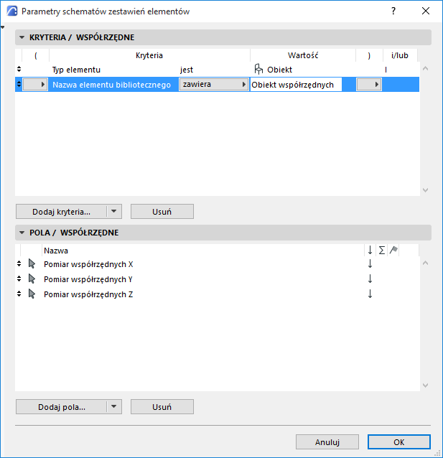This screenshot has height=458, width=443.
Task: Click the Anuluj button
Action: [x=327, y=442]
